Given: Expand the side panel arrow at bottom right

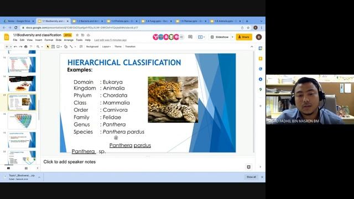Looking at the screenshot, I should [261, 167].
